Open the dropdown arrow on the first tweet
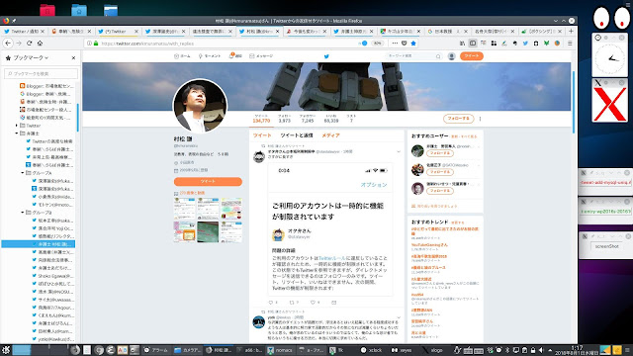Image resolution: width=633 pixels, height=356 pixels. tap(399, 151)
